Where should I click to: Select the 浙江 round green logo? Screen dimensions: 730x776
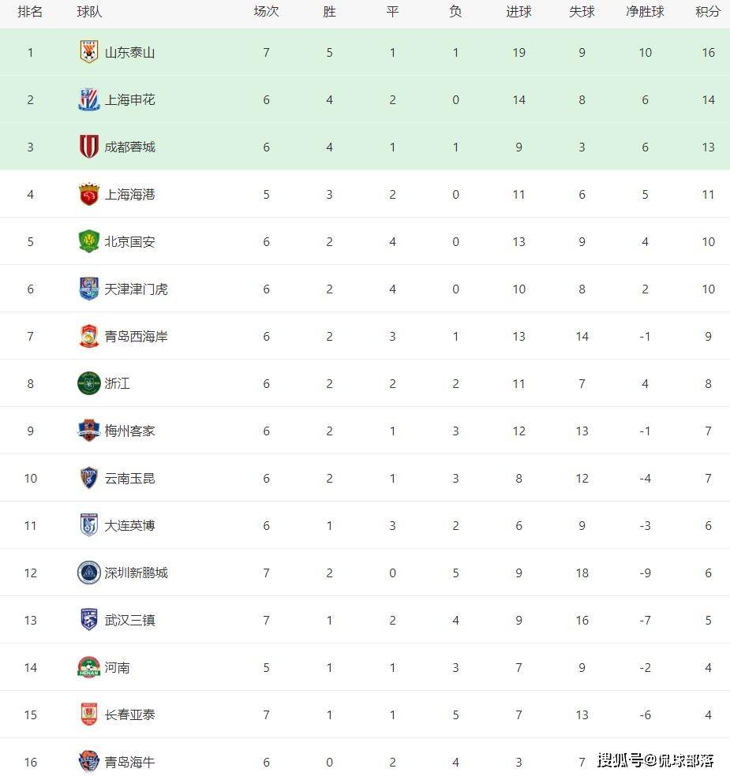(x=89, y=383)
